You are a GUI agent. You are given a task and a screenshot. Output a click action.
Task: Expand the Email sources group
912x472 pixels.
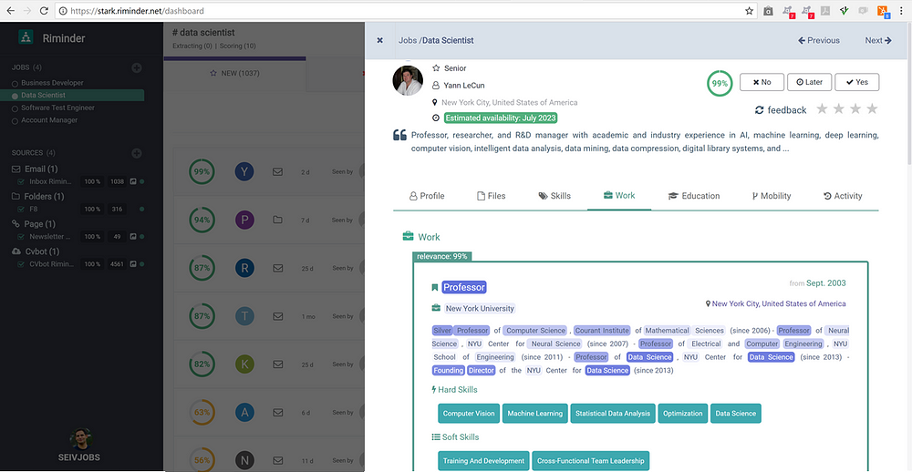(35, 169)
